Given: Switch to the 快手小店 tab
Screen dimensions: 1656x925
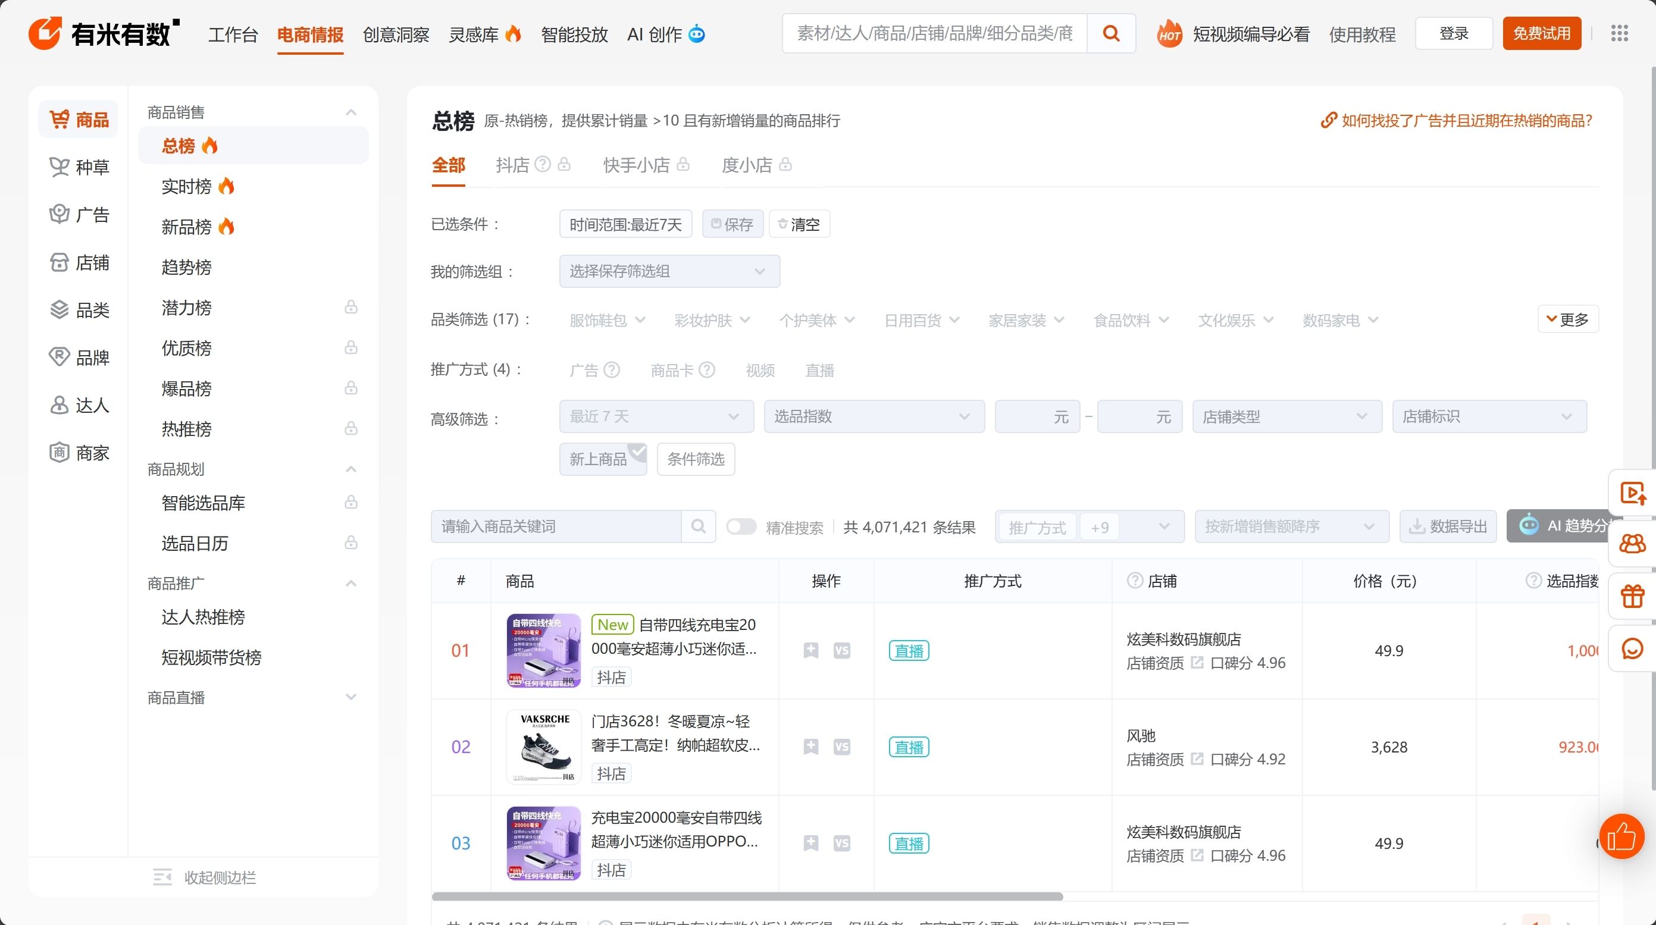Looking at the screenshot, I should pyautogui.click(x=637, y=165).
